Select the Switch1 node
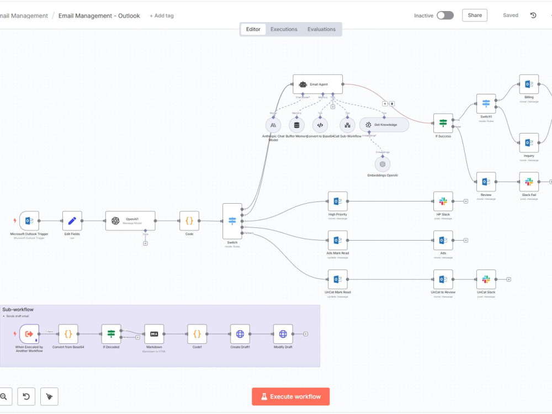The width and height of the screenshot is (552, 414). tap(486, 104)
